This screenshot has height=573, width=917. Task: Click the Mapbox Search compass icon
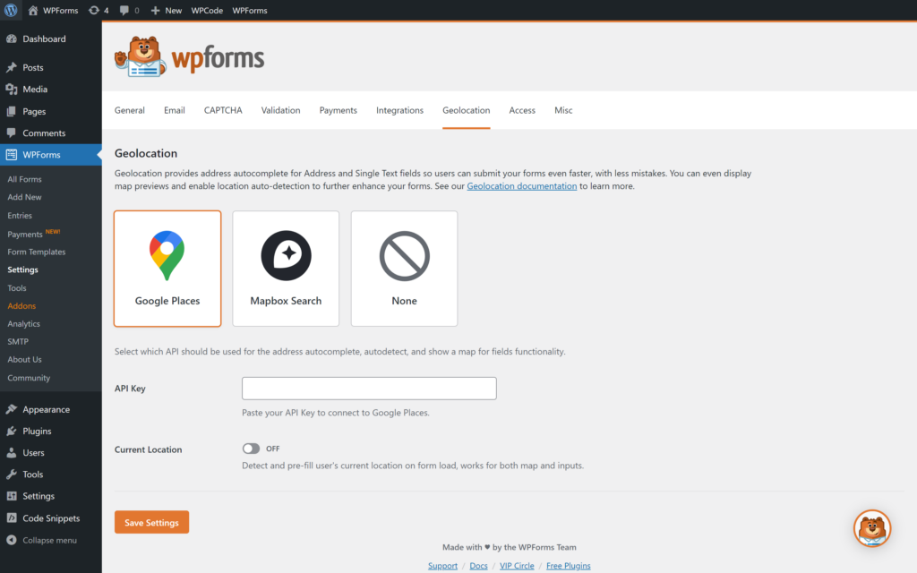[286, 254]
